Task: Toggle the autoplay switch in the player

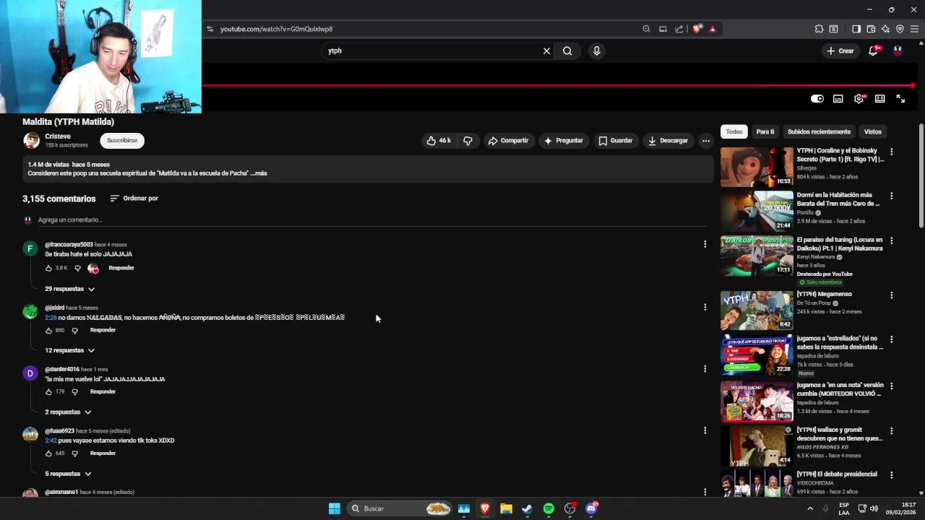Action: [x=817, y=99]
